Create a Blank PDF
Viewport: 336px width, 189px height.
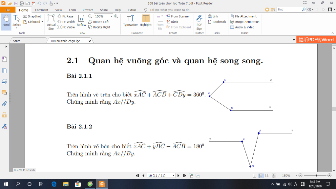173,22
